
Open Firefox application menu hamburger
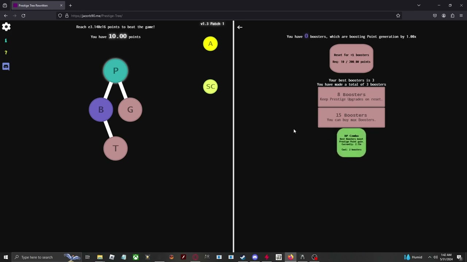pos(461,16)
